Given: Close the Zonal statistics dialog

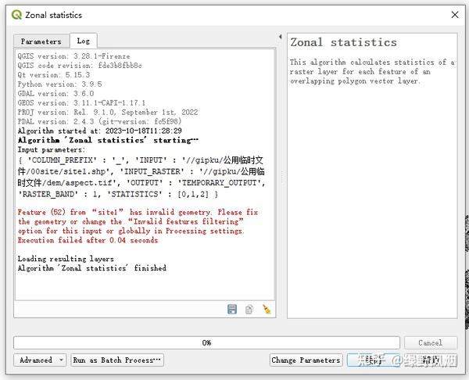Looking at the screenshot, I should coord(455,15).
